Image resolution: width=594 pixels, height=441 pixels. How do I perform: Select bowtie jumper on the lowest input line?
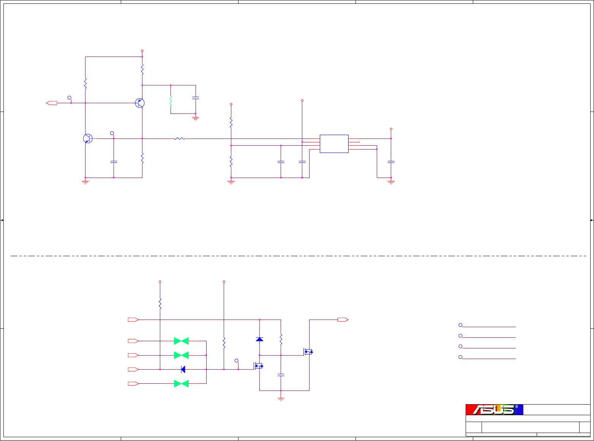pyautogui.click(x=181, y=384)
